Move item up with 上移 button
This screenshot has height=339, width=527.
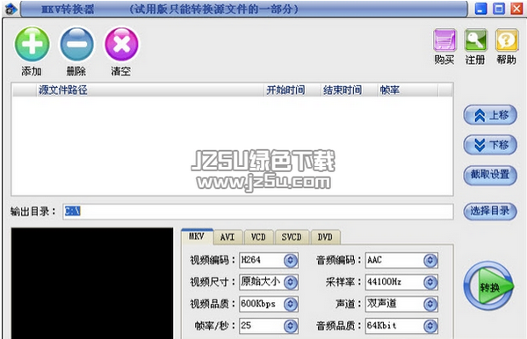[490, 115]
